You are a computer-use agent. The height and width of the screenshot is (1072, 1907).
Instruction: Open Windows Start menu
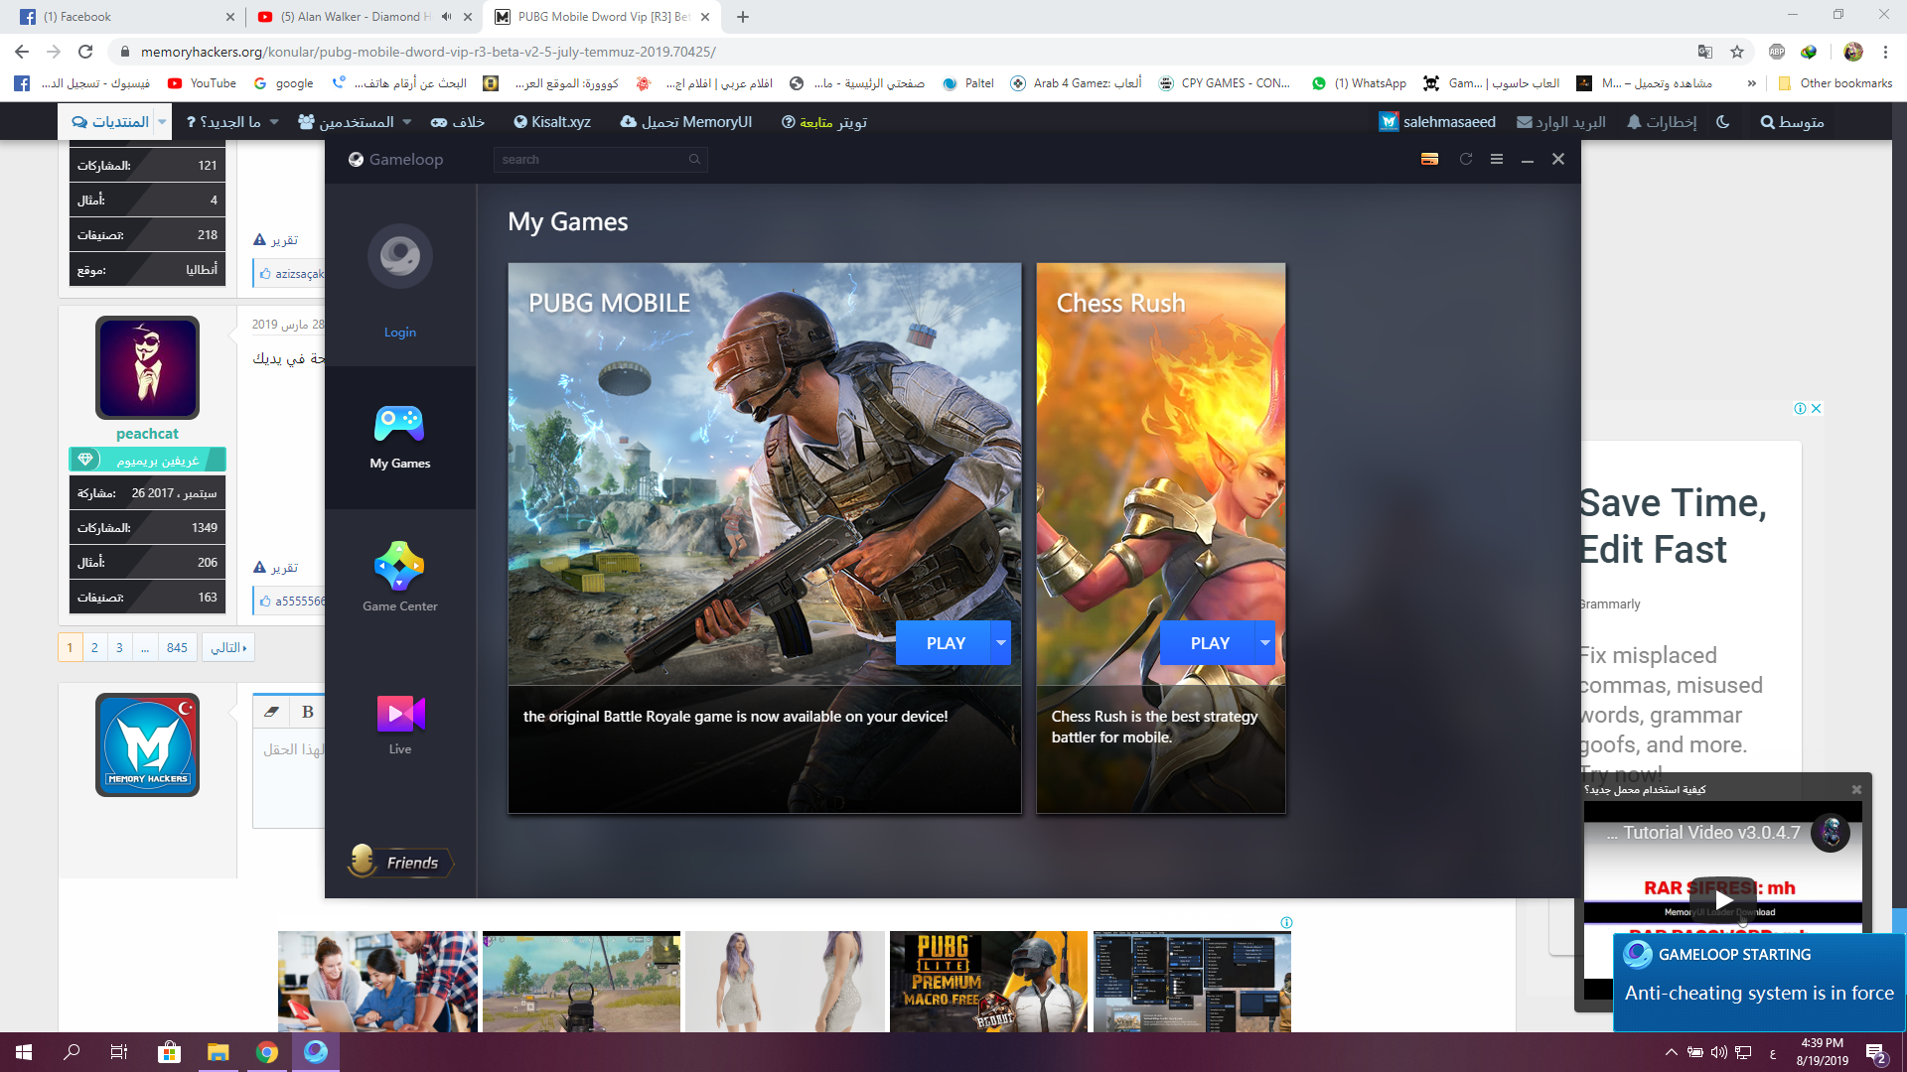pos(24,1052)
